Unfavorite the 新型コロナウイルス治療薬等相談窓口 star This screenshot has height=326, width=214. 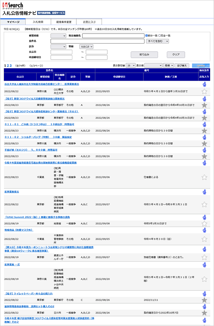tap(204, 105)
